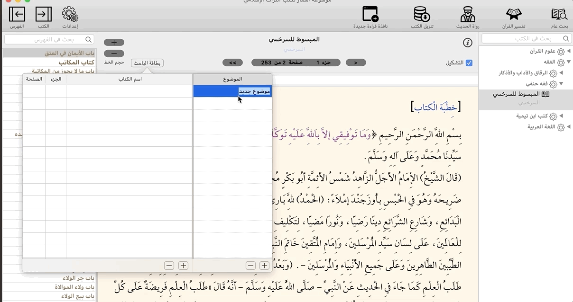Expand the اللغة العربية category
The image size is (573, 302).
(x=568, y=127)
